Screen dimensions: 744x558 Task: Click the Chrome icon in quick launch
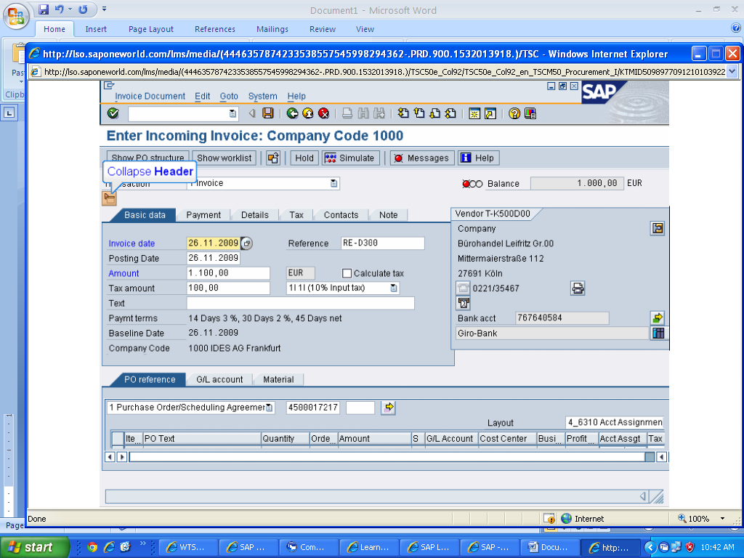tap(92, 547)
